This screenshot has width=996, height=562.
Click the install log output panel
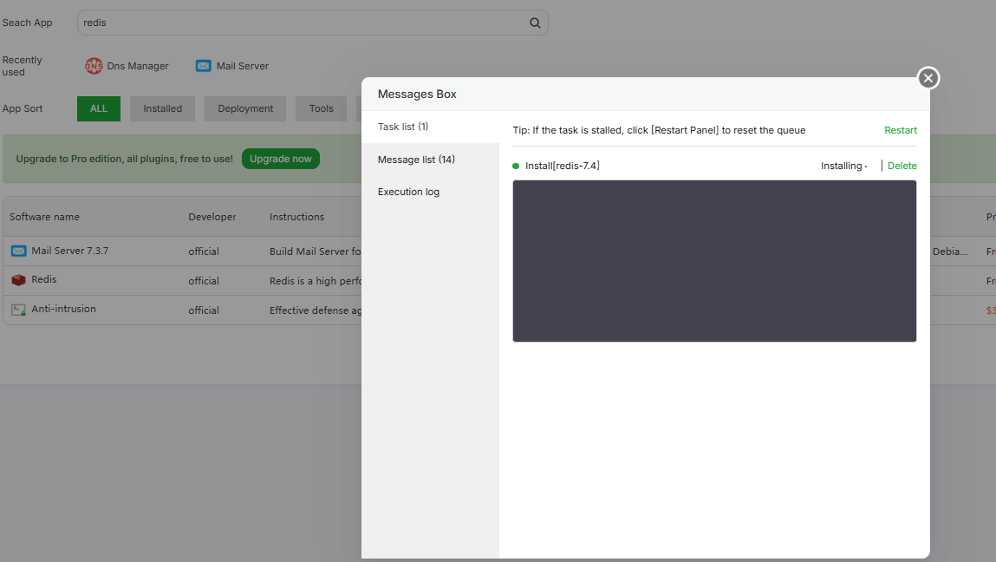(x=714, y=261)
